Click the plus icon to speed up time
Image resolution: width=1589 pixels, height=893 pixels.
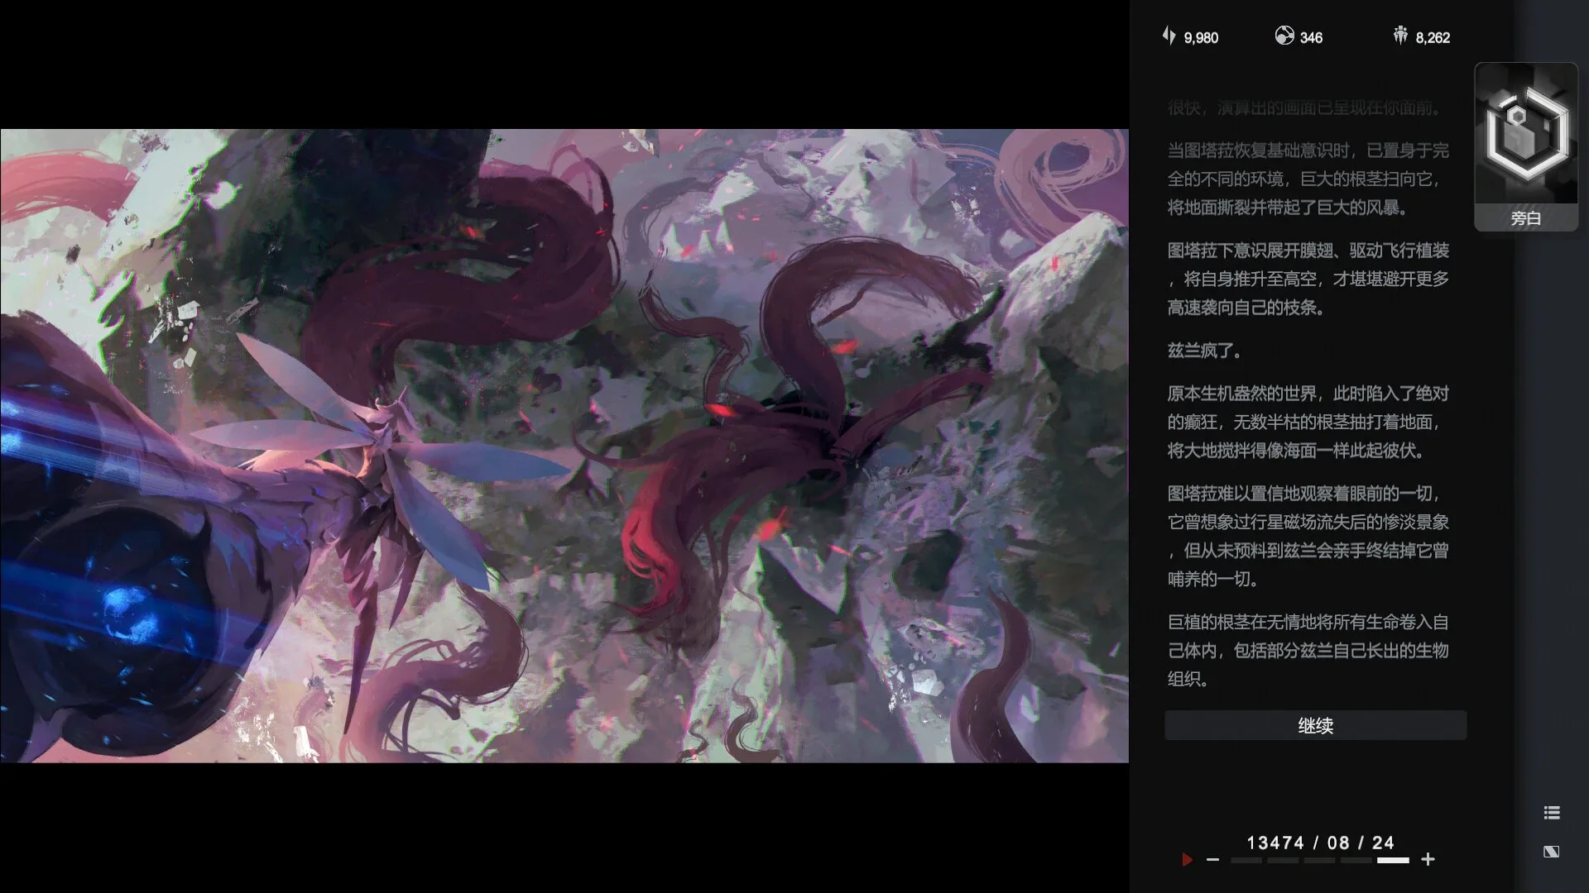point(1428,858)
